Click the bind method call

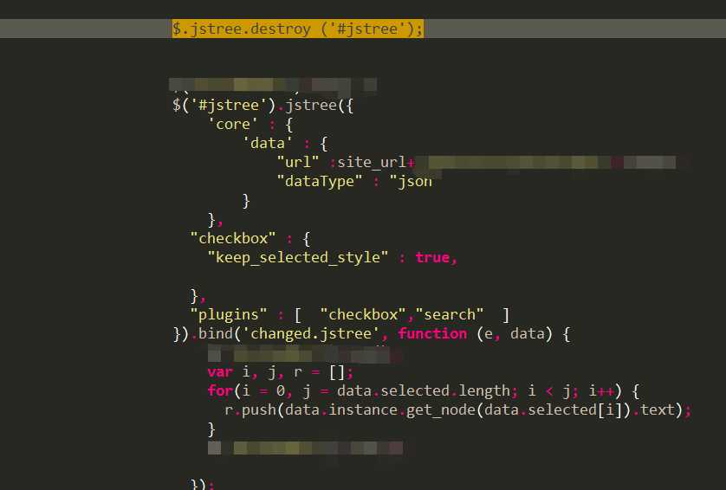pyautogui.click(x=216, y=334)
